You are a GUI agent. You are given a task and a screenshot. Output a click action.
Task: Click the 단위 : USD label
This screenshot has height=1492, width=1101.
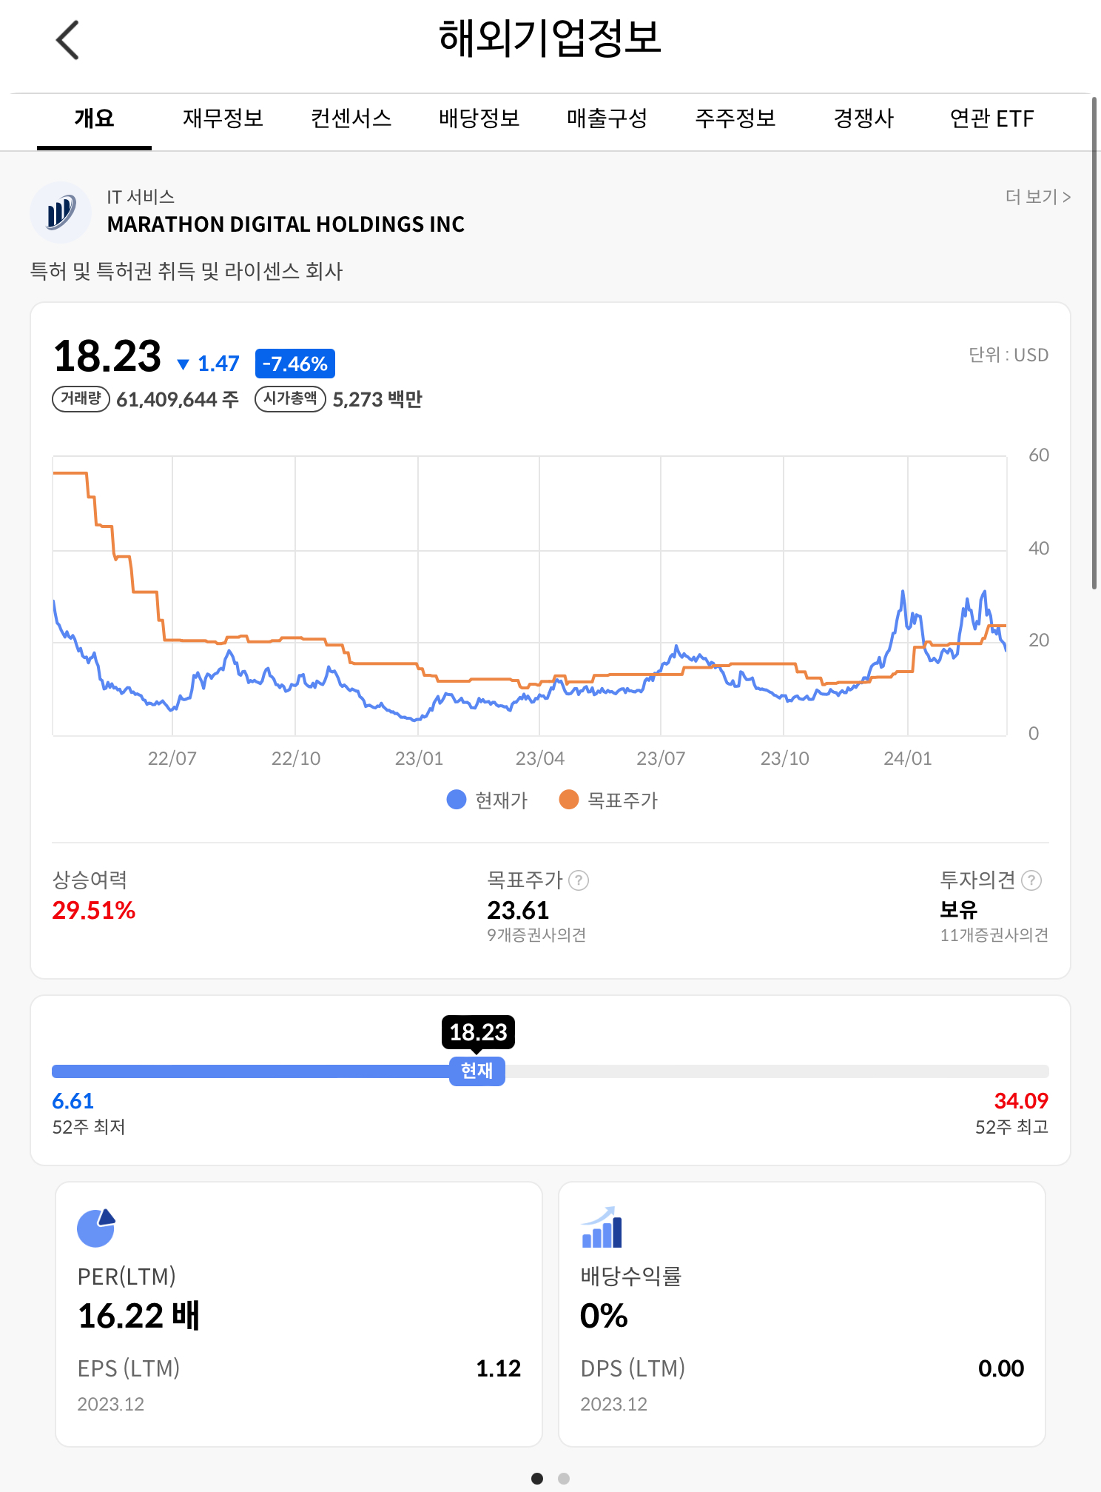coord(1009,355)
